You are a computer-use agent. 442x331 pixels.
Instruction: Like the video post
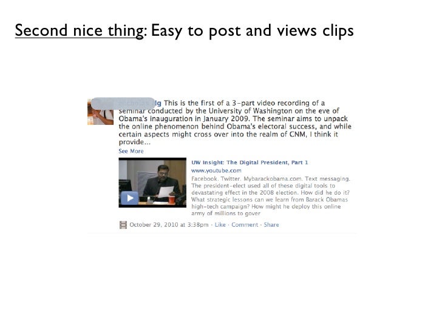[220, 224]
